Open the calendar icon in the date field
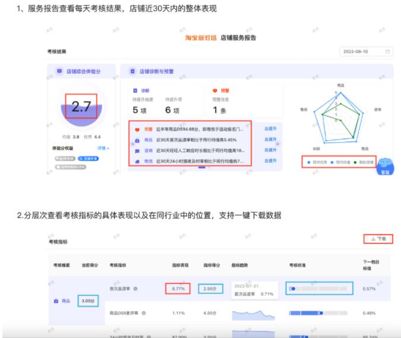The width and height of the screenshot is (401, 338). point(387,52)
